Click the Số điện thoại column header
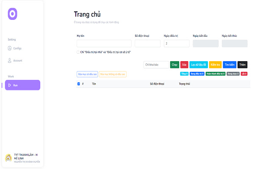The image size is (271, 169). click(x=157, y=84)
